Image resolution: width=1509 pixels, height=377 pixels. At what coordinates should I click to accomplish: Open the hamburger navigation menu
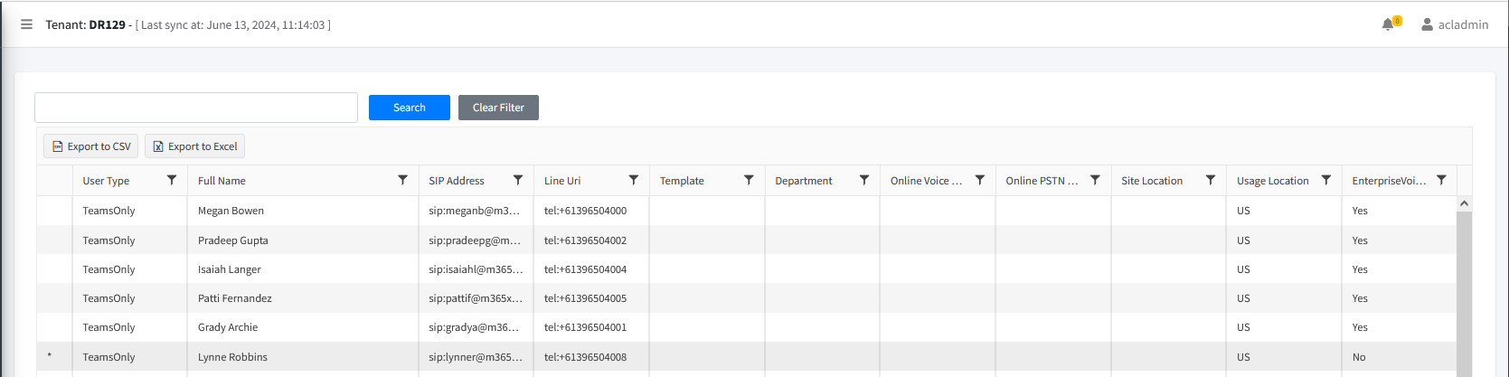coord(26,24)
